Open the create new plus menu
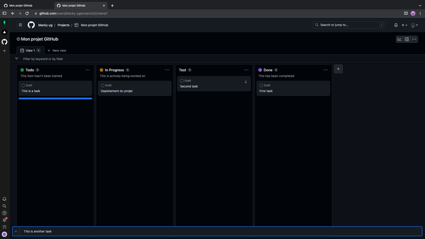This screenshot has height=239, width=425. tap(404, 25)
